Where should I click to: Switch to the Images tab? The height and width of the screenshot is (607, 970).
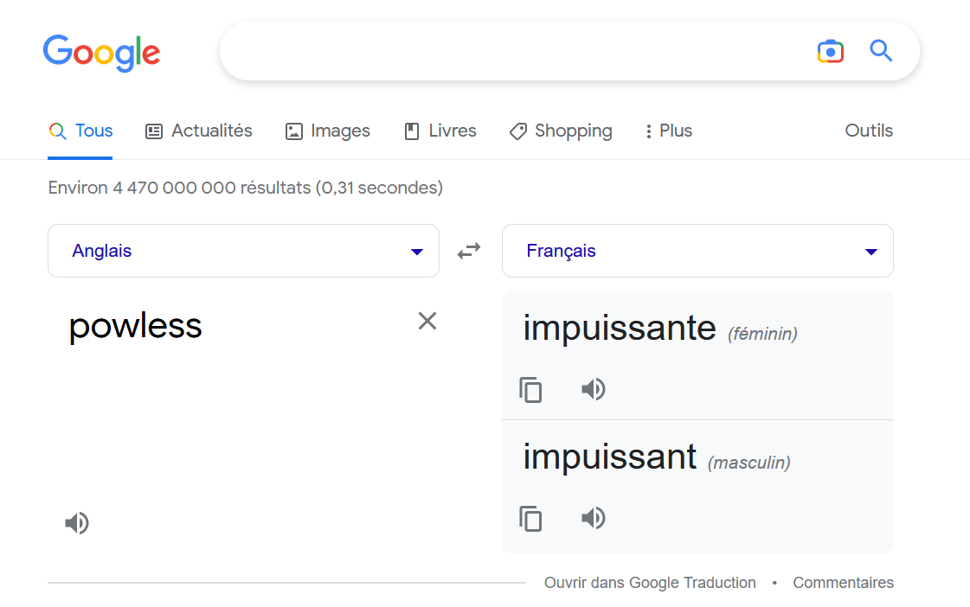(x=328, y=131)
